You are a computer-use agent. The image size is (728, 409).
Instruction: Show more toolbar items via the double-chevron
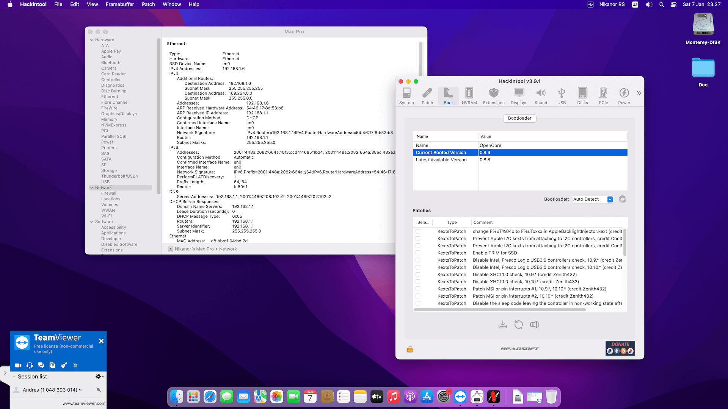coord(639,93)
